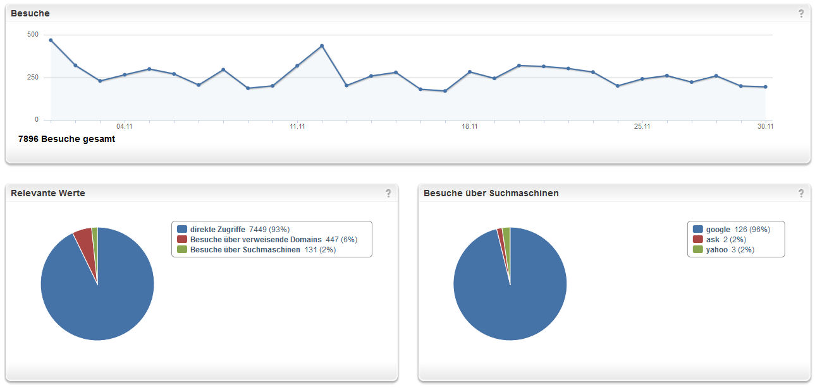Click the first data point on the visits line
The height and width of the screenshot is (388, 815).
[x=51, y=40]
